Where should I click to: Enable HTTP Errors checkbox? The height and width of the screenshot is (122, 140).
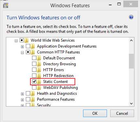[x=34, y=70]
